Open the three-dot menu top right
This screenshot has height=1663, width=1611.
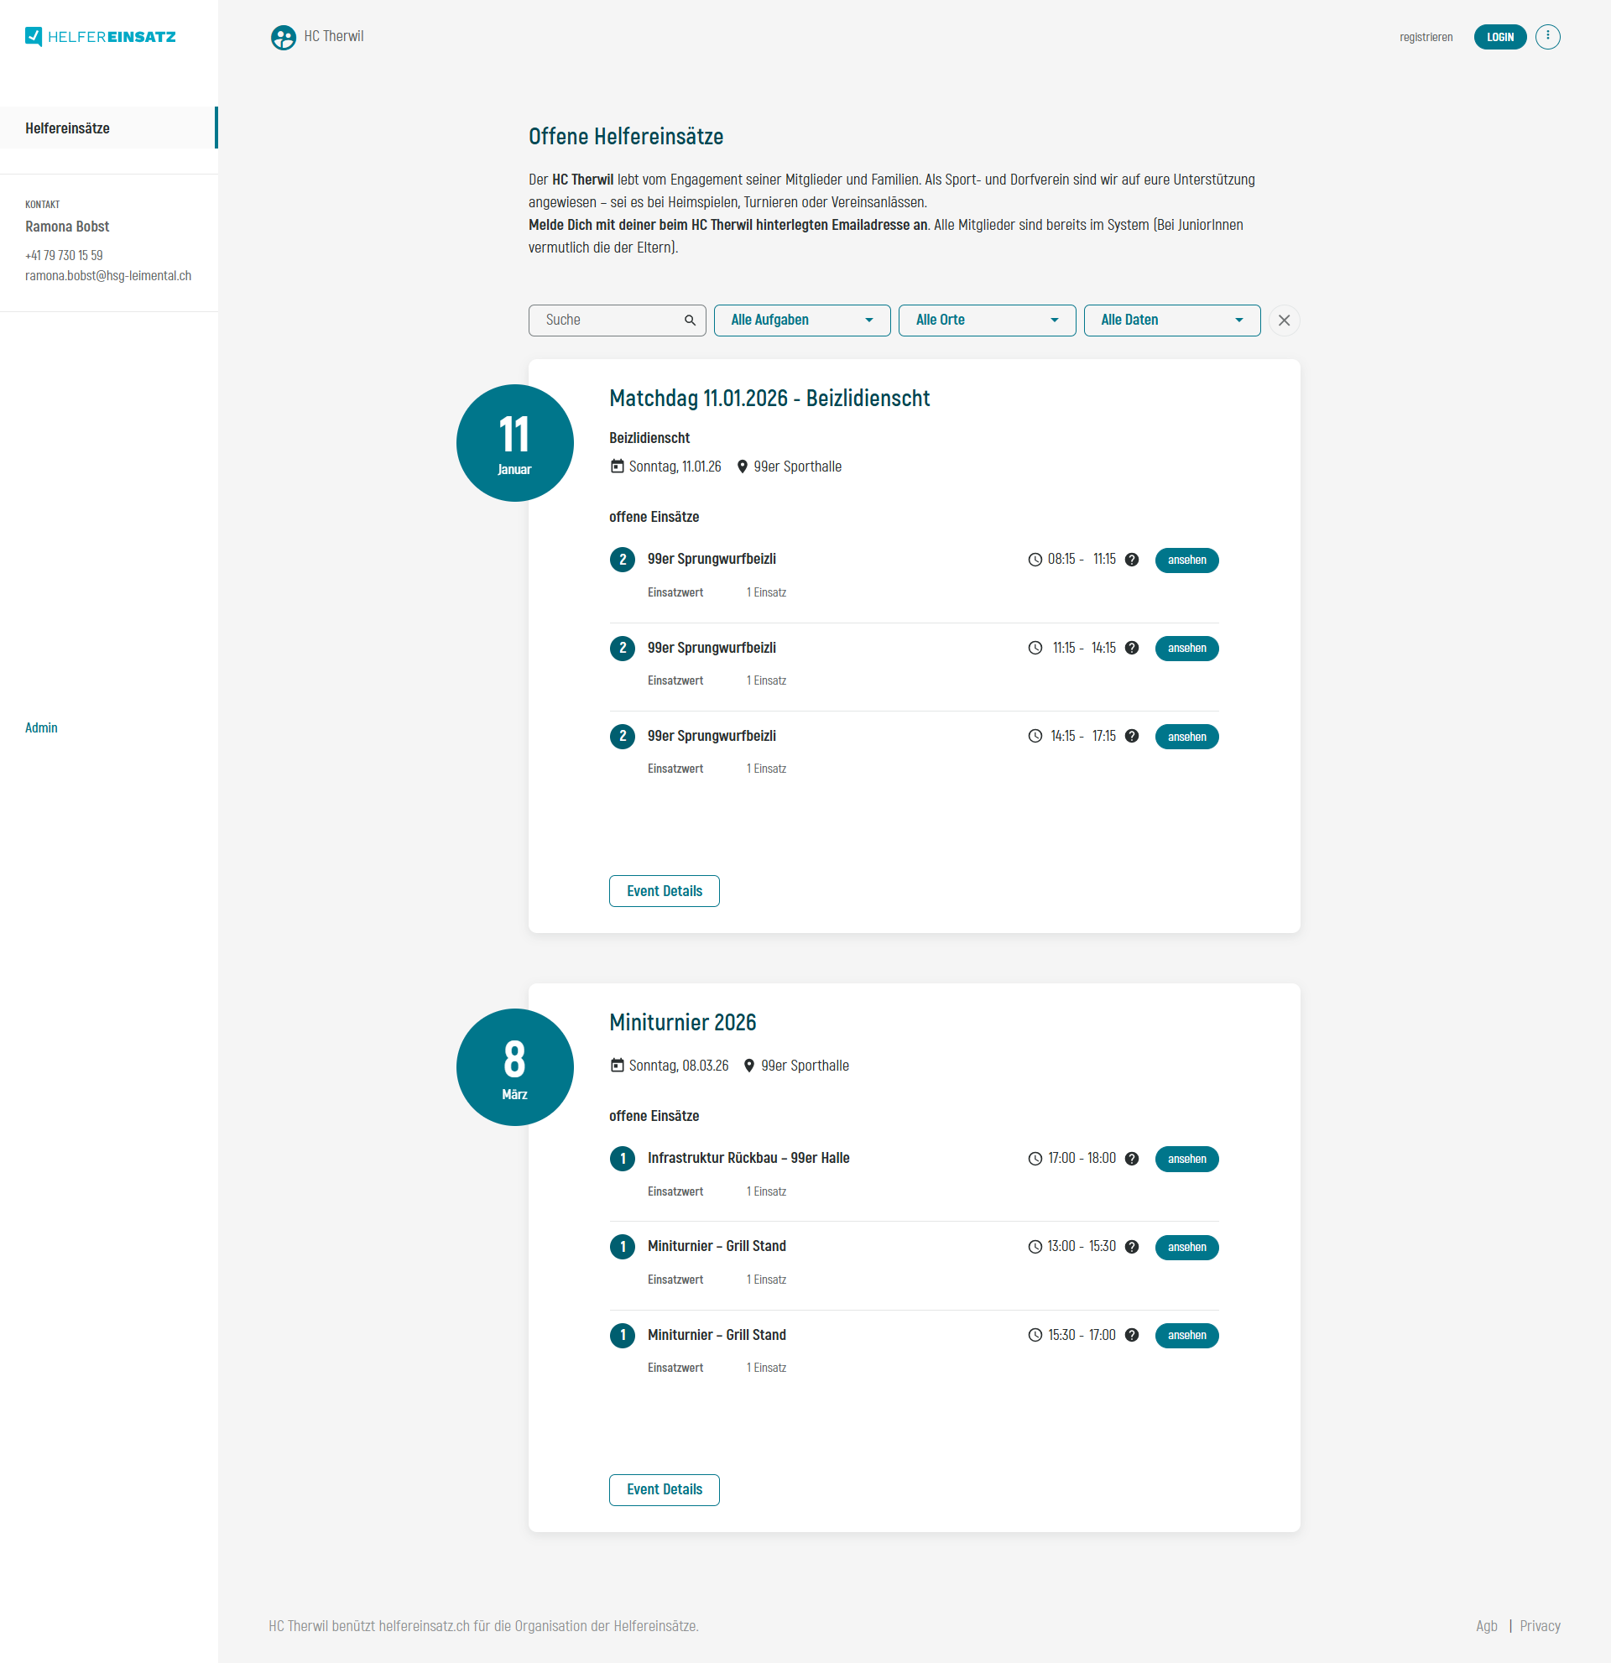click(1548, 36)
